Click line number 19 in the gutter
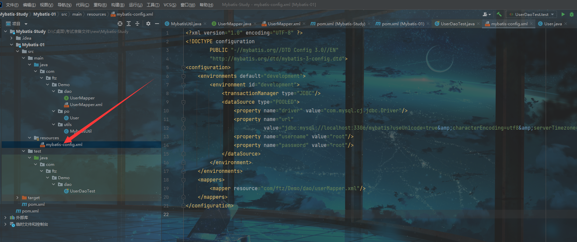577x242 pixels. [x=166, y=188]
